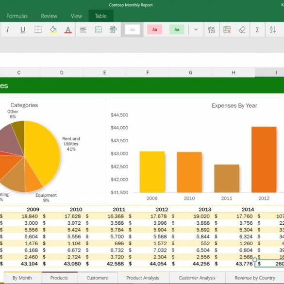Open the cell borders tool
The image size is (284, 284).
click(x=38, y=30)
